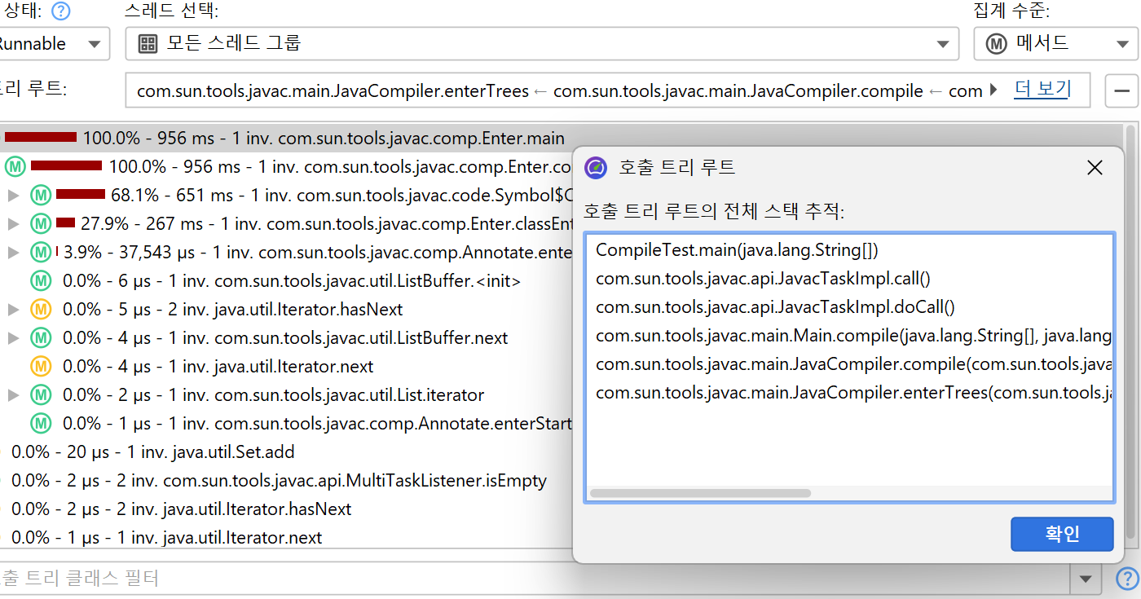The height and width of the screenshot is (599, 1141).
Task: Click the 더 보기 link
Action: (1042, 89)
